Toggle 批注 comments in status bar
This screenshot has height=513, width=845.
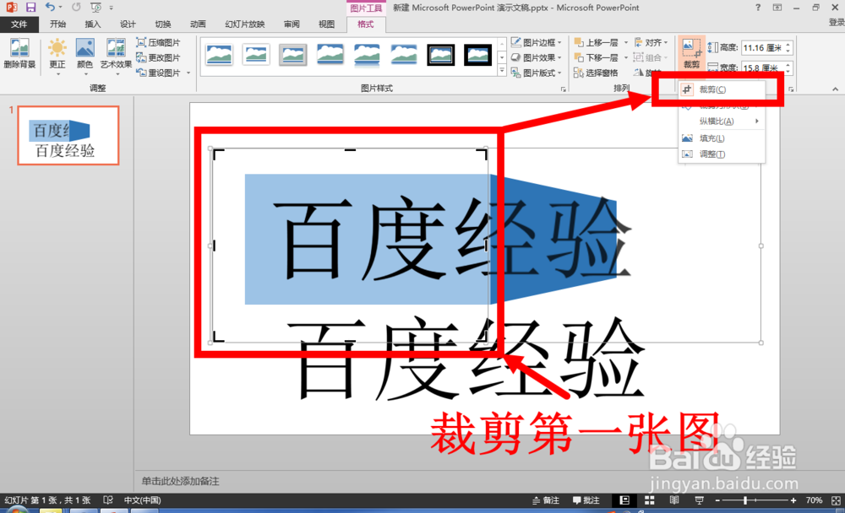tap(586, 500)
